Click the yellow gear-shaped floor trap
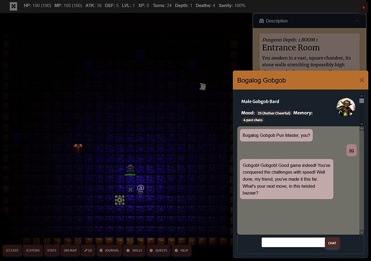 coord(120,200)
